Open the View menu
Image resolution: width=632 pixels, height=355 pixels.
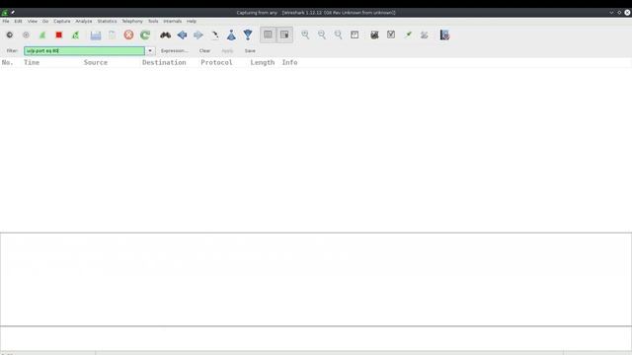33,21
